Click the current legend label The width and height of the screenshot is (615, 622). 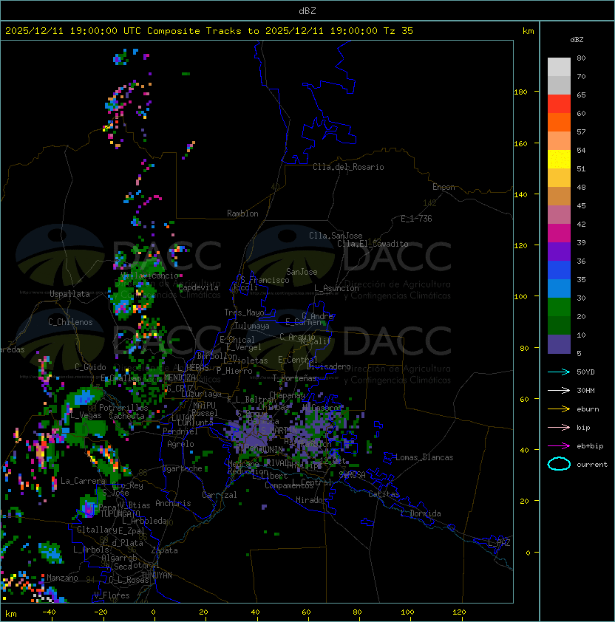pos(592,465)
